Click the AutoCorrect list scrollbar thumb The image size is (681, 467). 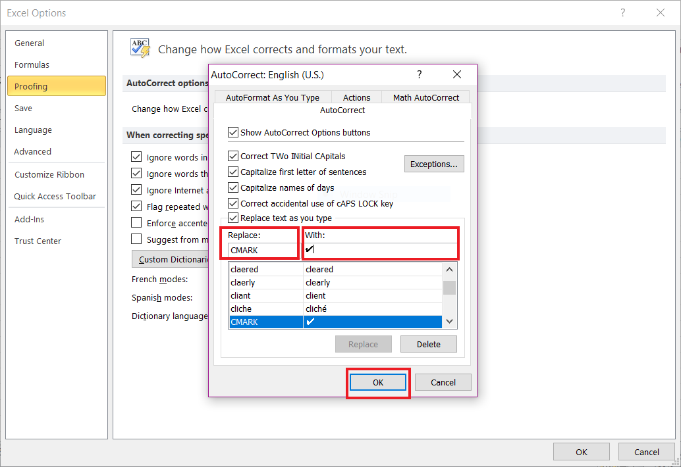(x=450, y=287)
